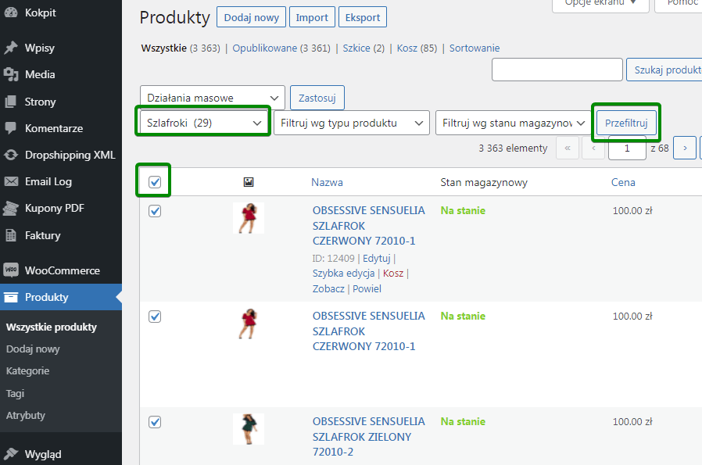Click Powiel link under first product
This screenshot has width=702, height=465.
[x=367, y=288]
